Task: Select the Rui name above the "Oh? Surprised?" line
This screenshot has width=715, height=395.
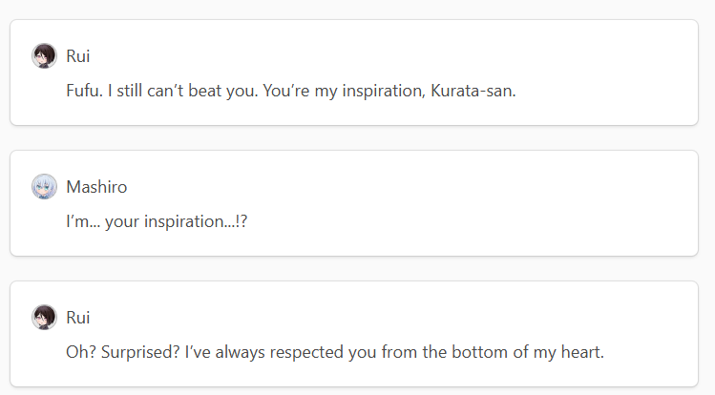Action: (x=78, y=317)
